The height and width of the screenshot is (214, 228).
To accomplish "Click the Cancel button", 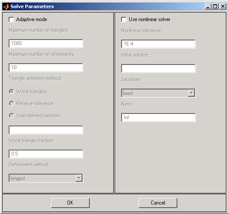I will [158, 203].
